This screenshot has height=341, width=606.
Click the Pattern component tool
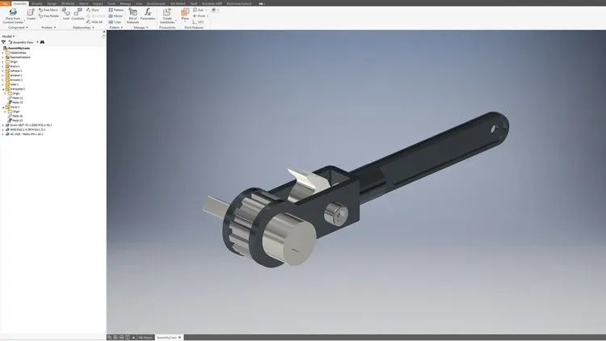tap(116, 10)
